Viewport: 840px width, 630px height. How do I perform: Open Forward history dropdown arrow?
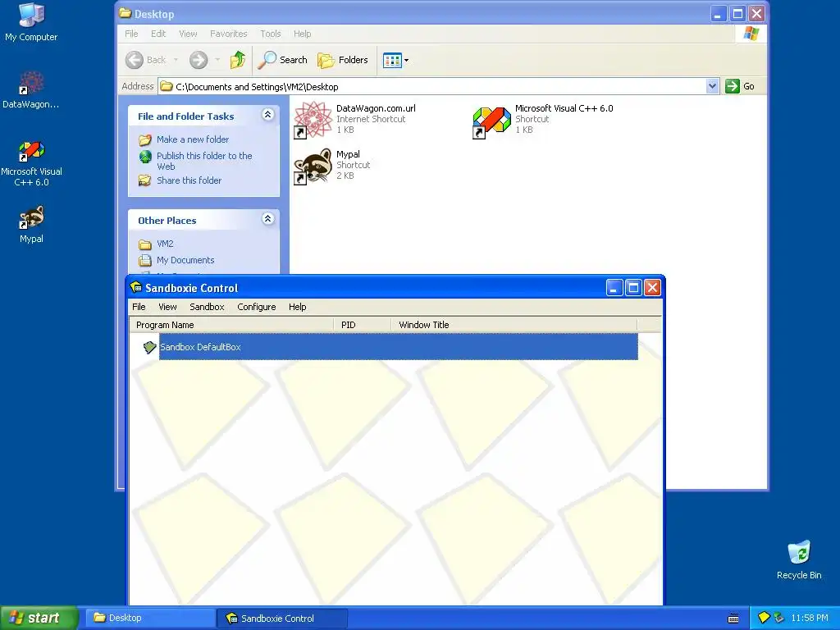[217, 60]
